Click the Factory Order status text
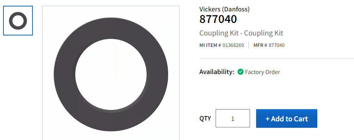The width and height of the screenshot is (354, 140). [x=263, y=72]
